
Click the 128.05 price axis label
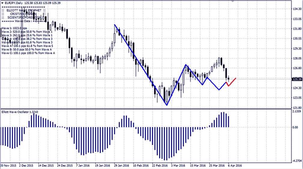297,58
